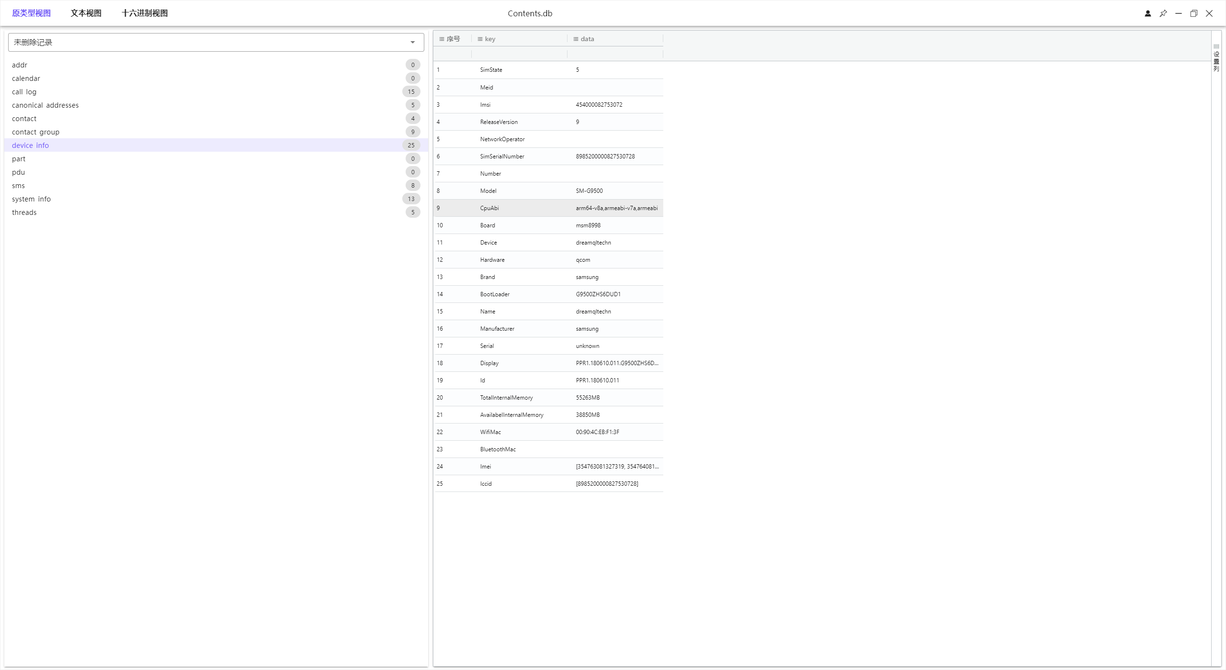The width and height of the screenshot is (1226, 670).
Task: Restore down the window
Action: [x=1193, y=13]
